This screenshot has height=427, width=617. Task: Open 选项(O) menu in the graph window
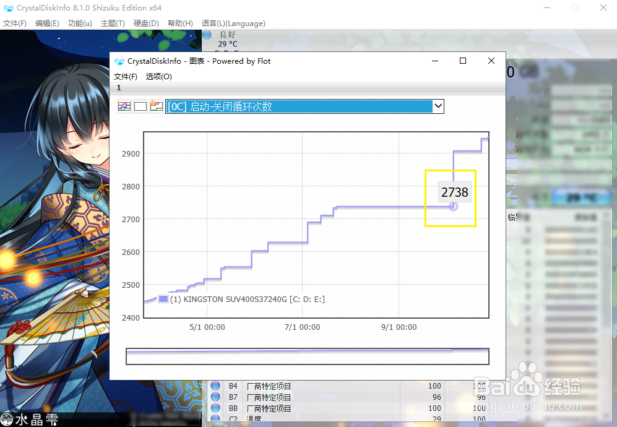(x=158, y=76)
